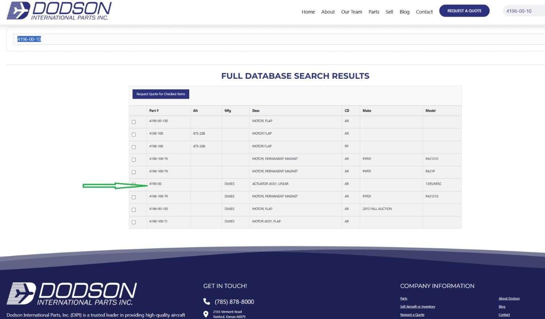Navigate to the Blog page
This screenshot has height=319, width=545.
[x=404, y=12]
